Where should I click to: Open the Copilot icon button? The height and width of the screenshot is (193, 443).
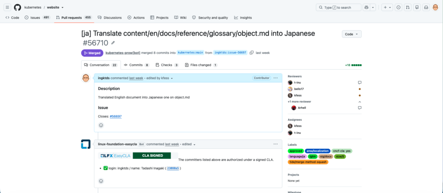coord(366,7)
